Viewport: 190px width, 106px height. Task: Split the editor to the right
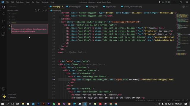point(183,6)
